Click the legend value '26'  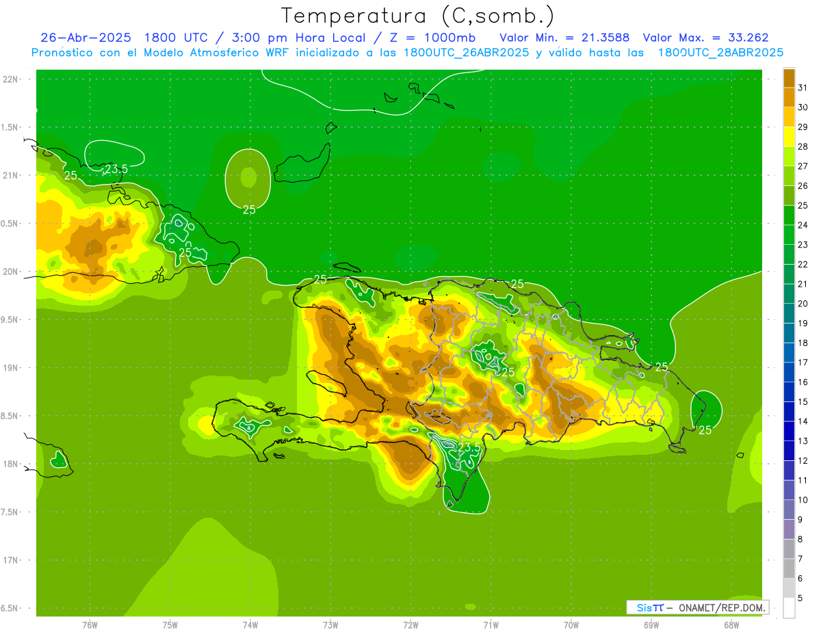[803, 185]
